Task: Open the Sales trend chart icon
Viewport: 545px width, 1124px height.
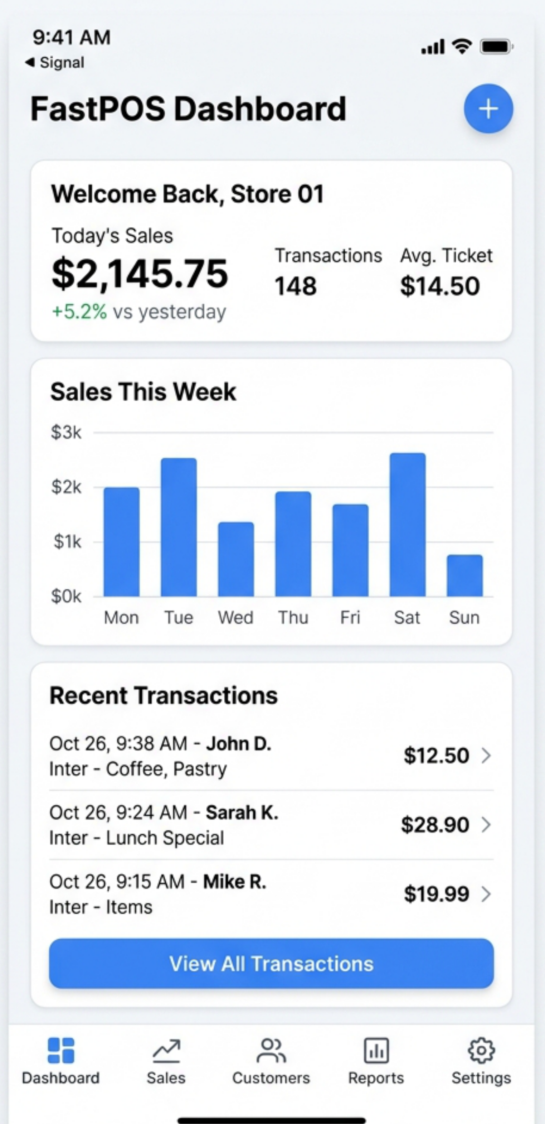Action: click(x=166, y=1051)
